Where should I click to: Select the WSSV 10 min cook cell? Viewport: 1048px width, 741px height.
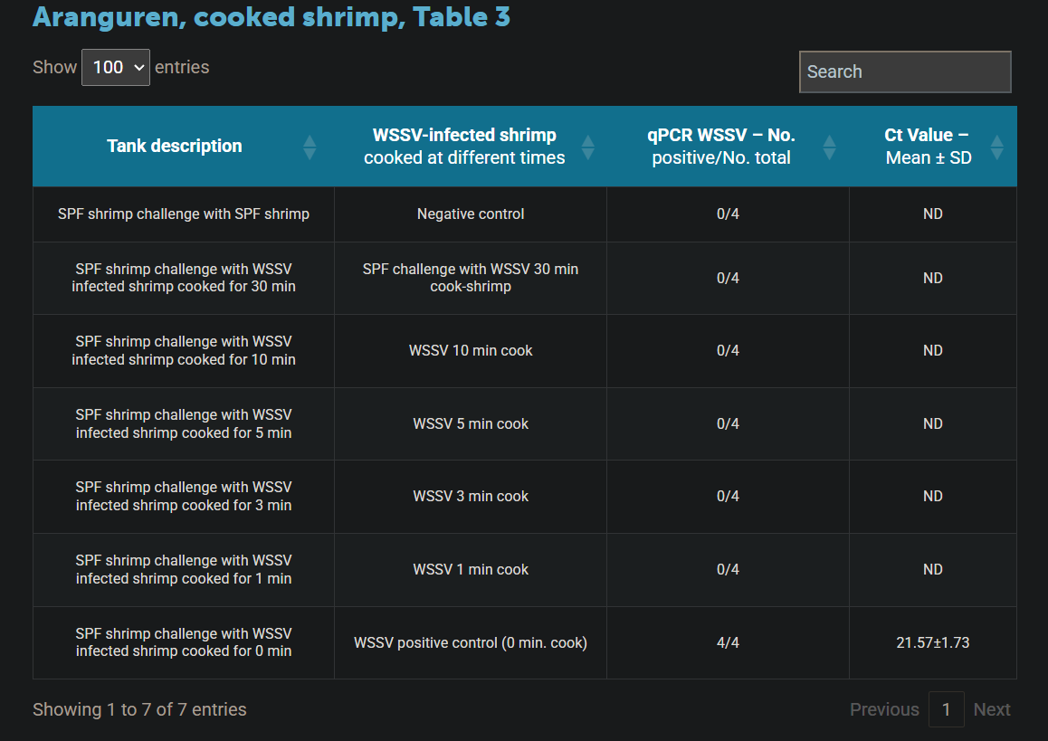471,351
